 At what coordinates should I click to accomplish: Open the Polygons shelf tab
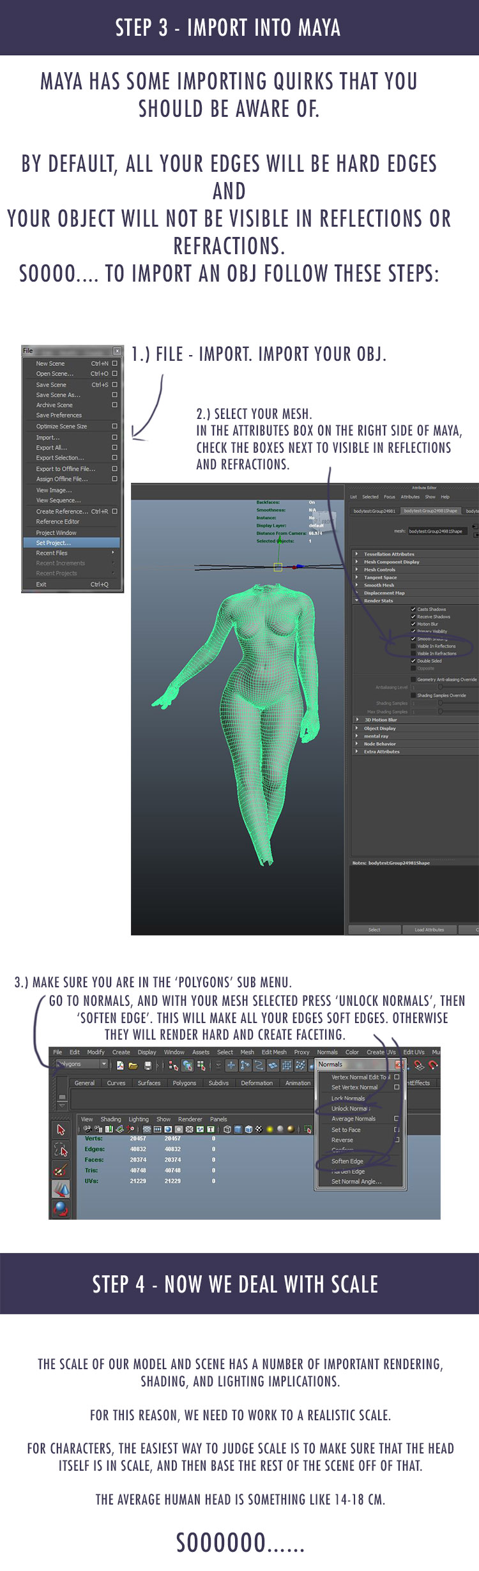tap(184, 1083)
